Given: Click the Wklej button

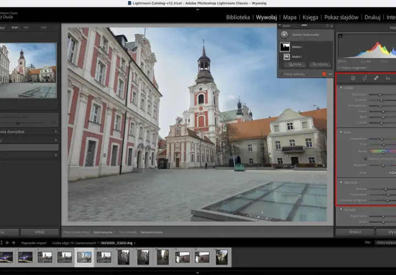Looking at the screenshot, I should (x=40, y=232).
